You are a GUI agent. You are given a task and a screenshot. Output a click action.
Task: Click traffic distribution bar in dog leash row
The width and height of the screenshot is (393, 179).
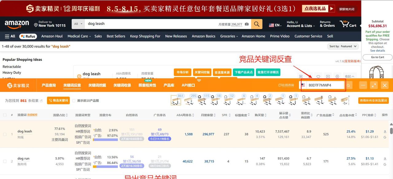coord(105,140)
